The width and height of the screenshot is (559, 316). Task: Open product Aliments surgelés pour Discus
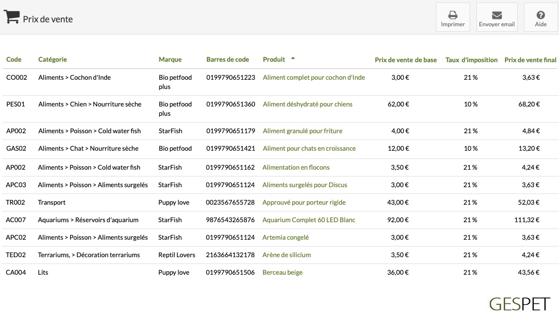coord(305,185)
